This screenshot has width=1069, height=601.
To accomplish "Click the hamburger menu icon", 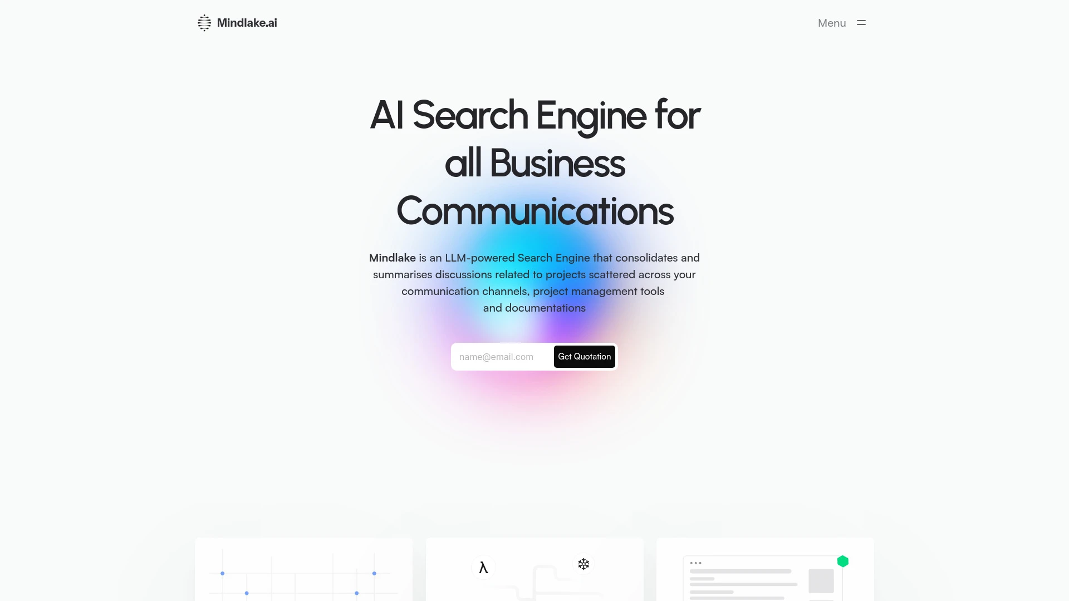I will pyautogui.click(x=861, y=23).
